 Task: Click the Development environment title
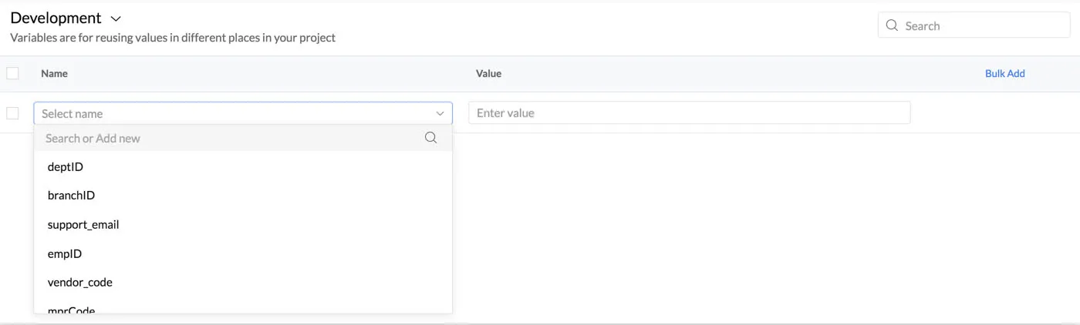pos(56,18)
